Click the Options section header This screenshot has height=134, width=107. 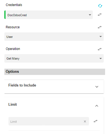[x=55, y=72]
